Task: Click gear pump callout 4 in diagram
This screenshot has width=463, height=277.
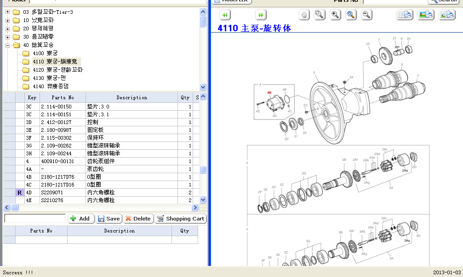Action: 260,85
